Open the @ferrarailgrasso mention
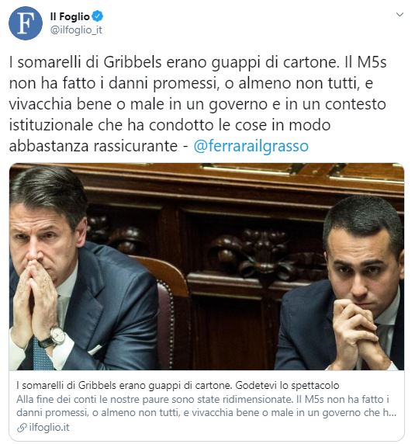Image resolution: width=415 pixels, height=444 pixels. (251, 147)
